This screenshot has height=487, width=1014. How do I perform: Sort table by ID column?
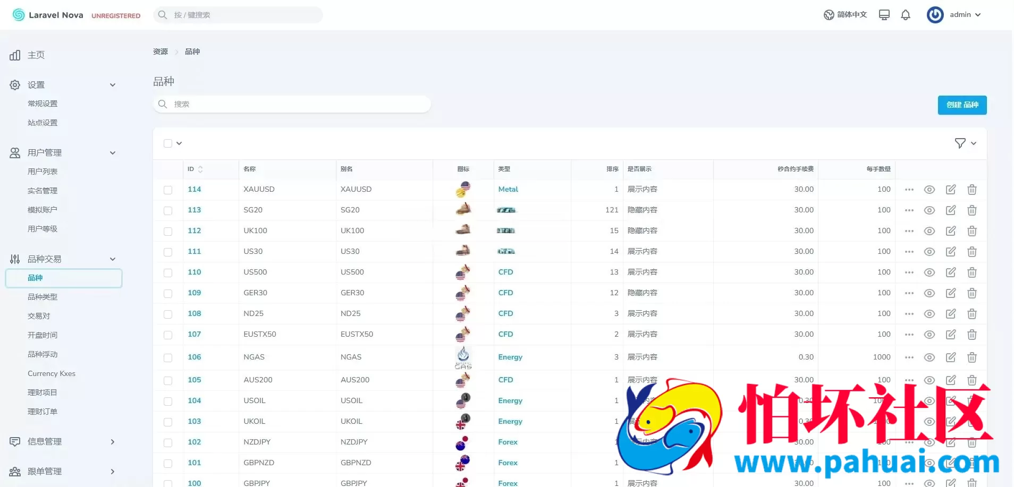(195, 169)
